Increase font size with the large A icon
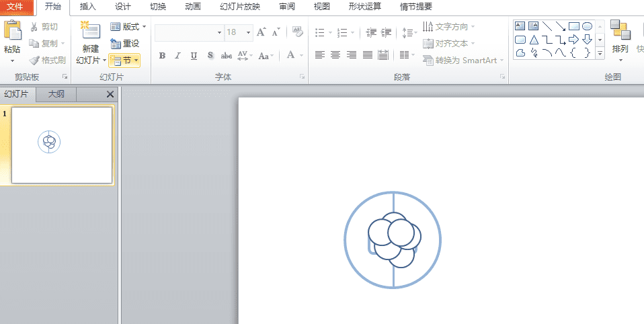This screenshot has height=324, width=644. (261, 32)
